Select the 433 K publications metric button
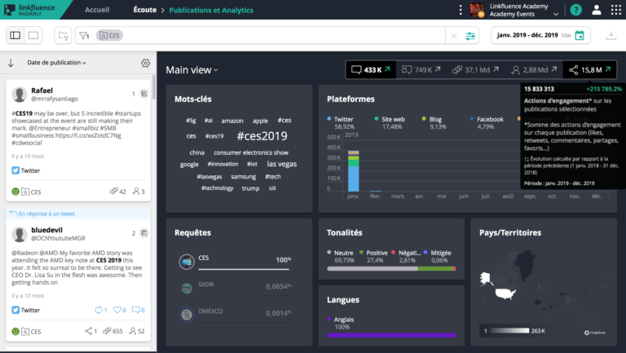Viewport: 626px width, 353px height. coord(371,70)
